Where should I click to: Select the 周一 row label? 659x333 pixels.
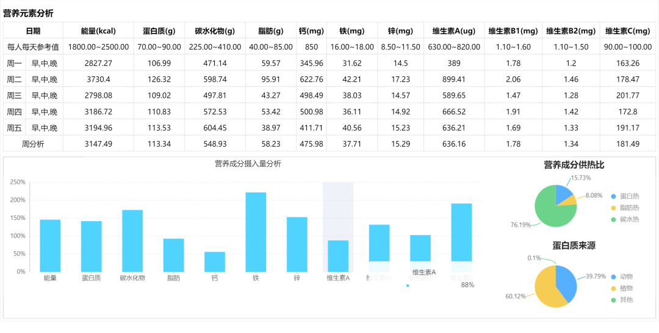(x=14, y=64)
